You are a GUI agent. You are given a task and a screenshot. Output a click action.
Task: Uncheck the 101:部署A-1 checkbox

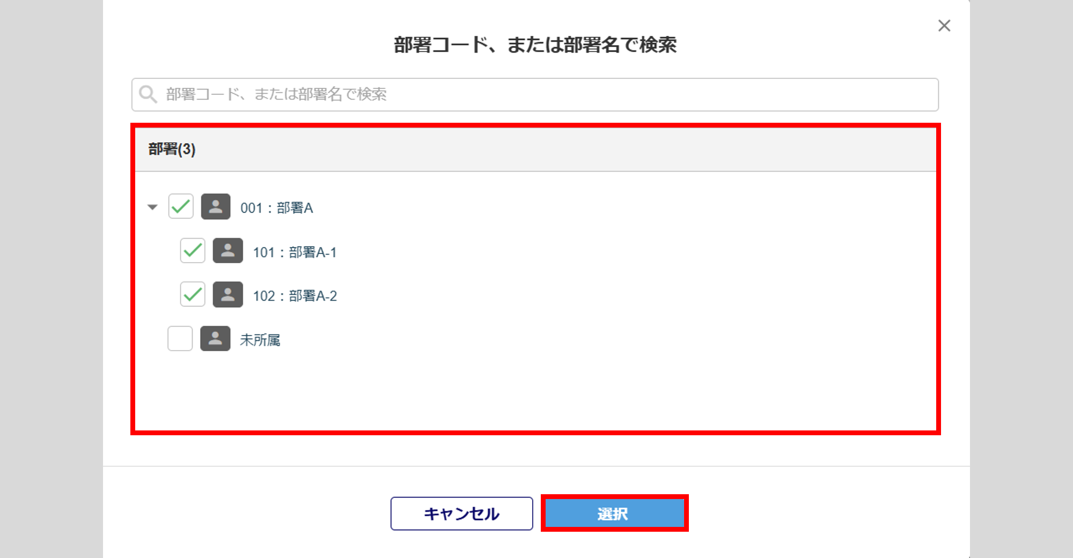coord(193,251)
